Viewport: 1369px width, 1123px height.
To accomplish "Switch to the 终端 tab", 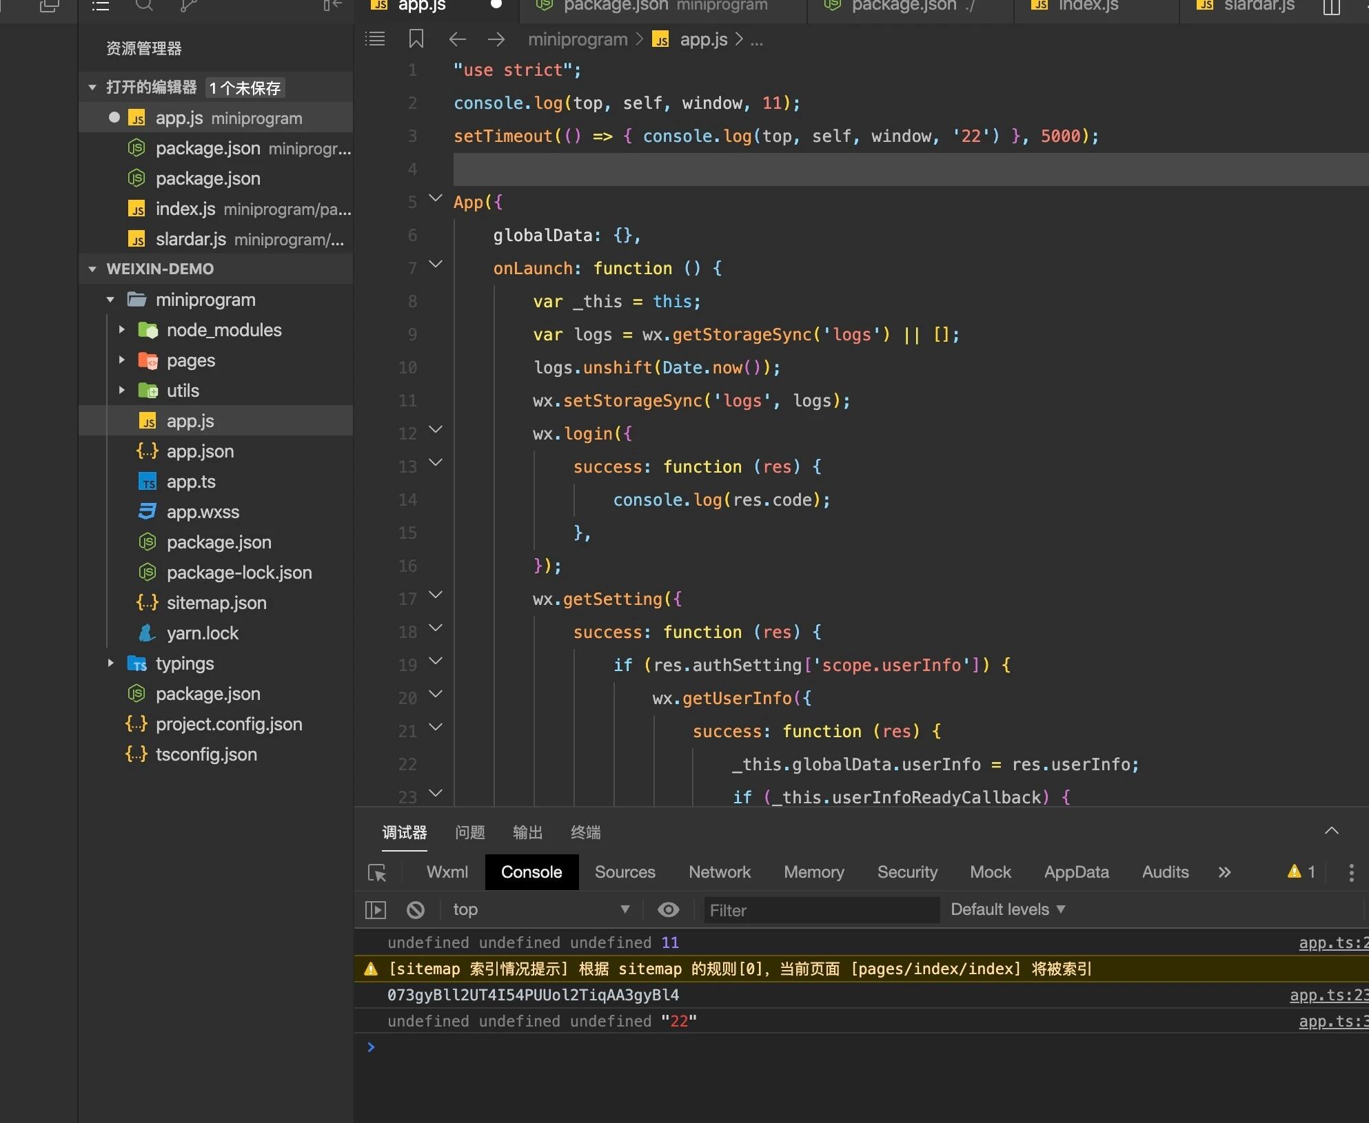I will point(585,832).
